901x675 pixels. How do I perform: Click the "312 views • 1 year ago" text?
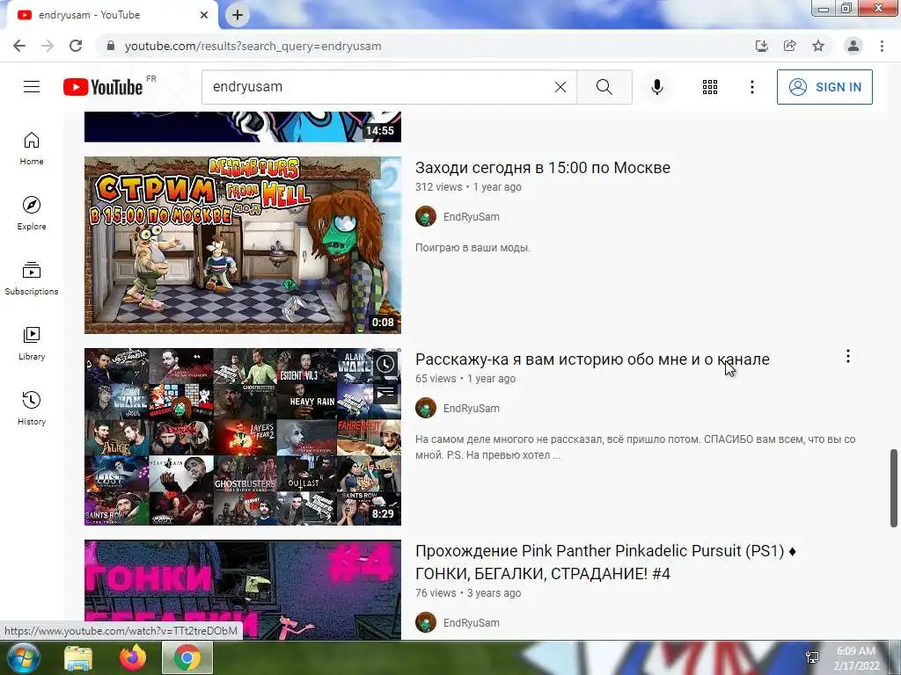[x=468, y=187]
